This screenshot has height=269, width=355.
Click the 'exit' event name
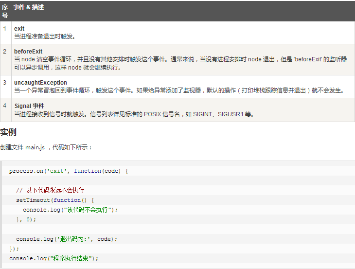click(19, 29)
